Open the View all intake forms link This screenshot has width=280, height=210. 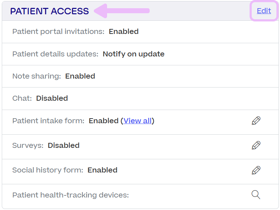[137, 121]
